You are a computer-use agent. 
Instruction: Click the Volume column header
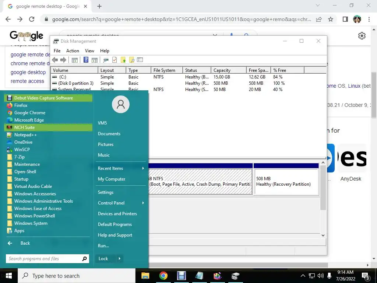[74, 70]
